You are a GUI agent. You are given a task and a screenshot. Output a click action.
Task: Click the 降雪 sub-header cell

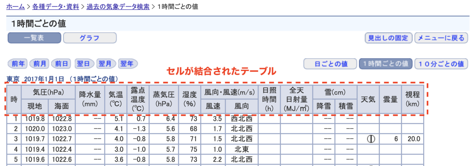(324, 106)
